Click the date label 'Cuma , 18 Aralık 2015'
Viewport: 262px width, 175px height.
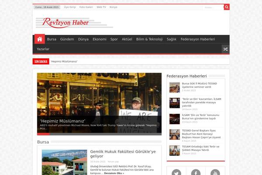click(x=47, y=7)
